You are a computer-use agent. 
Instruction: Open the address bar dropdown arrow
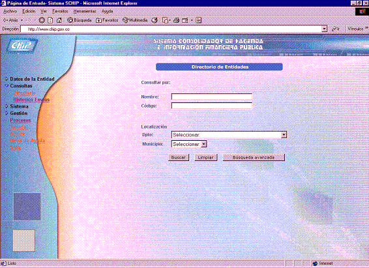(325, 29)
